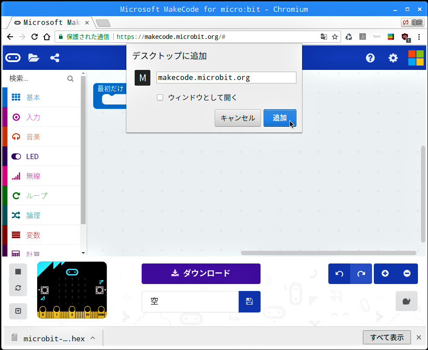The width and height of the screenshot is (428, 350).
Task: Open the projects folder icon
Action: click(x=34, y=58)
